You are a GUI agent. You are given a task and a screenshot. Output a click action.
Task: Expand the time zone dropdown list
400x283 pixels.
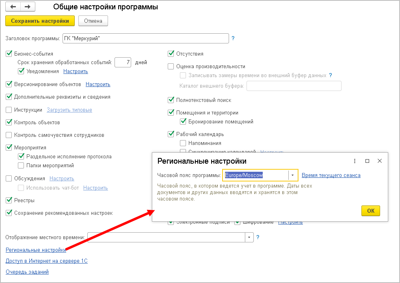(293, 175)
